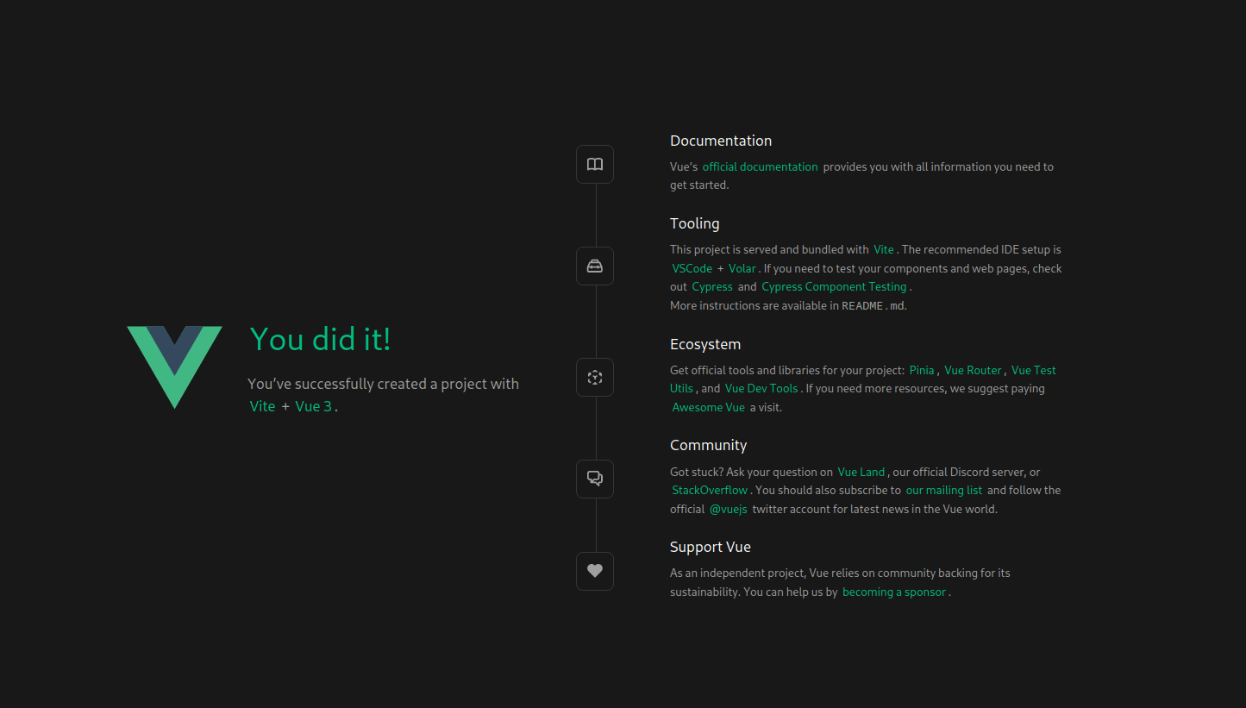Open the Vue Land link
1246x708 pixels.
click(861, 472)
